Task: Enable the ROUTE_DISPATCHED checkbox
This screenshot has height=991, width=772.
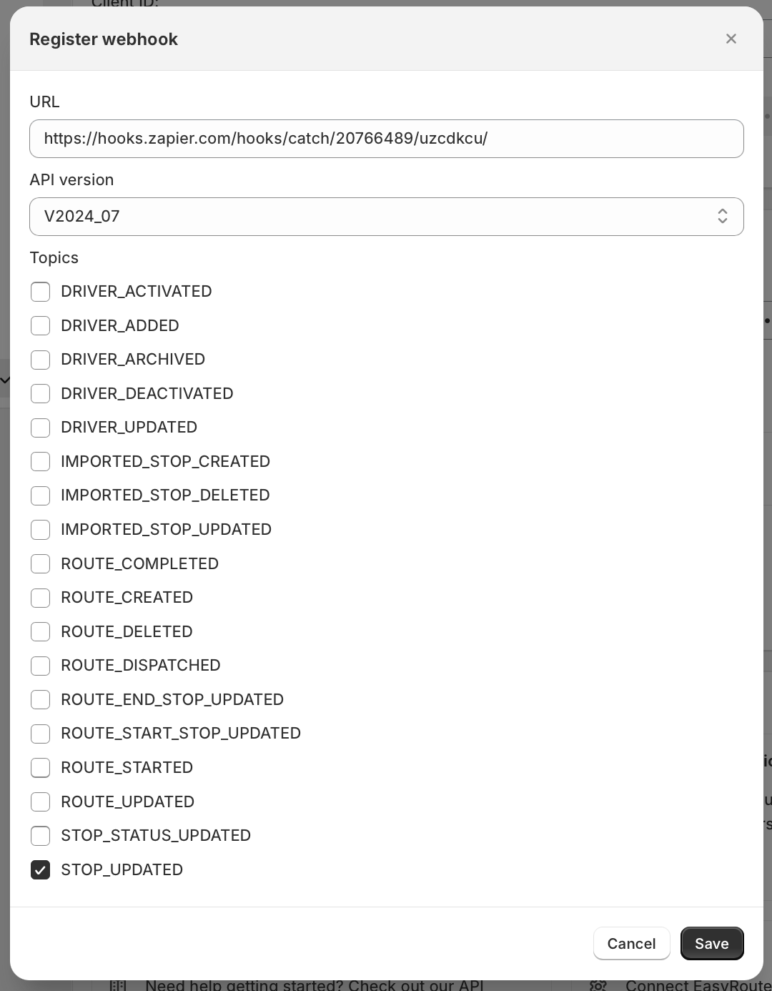Action: 41,666
